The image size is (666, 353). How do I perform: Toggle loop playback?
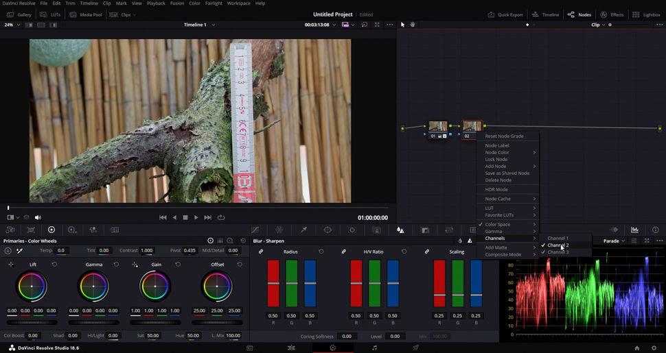221,218
